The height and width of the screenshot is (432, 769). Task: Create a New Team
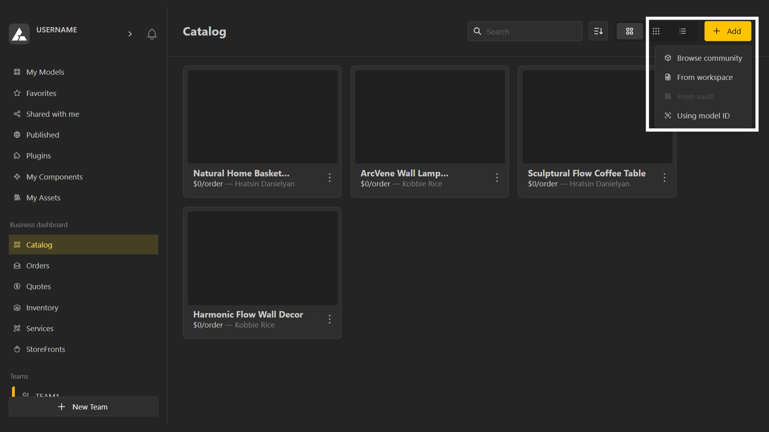(x=83, y=407)
